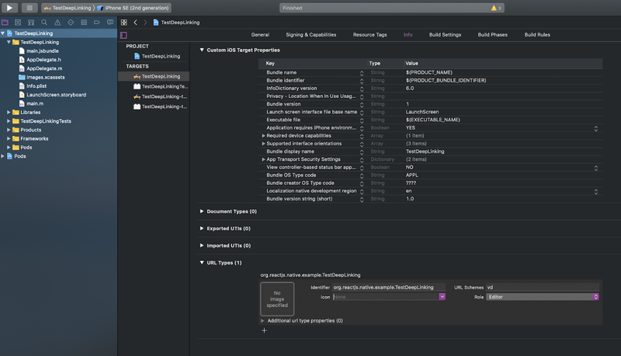Expand the Imported UTIs (0) section
The image size is (621, 356).
point(202,246)
